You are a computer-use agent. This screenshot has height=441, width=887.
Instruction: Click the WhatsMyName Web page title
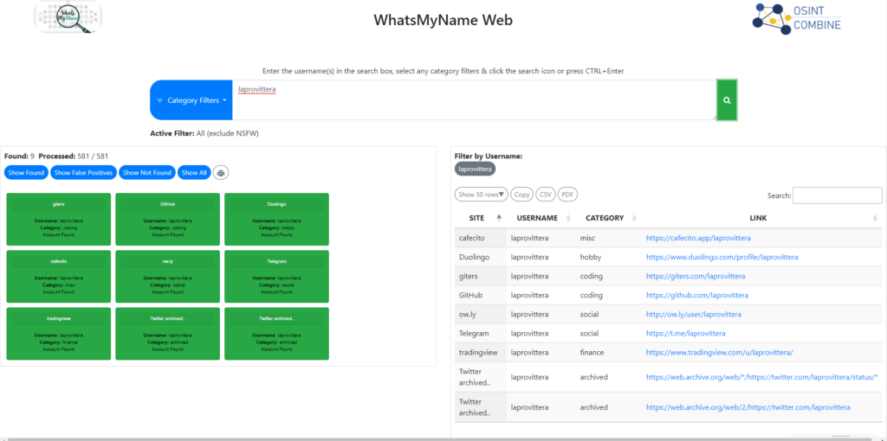(x=443, y=21)
